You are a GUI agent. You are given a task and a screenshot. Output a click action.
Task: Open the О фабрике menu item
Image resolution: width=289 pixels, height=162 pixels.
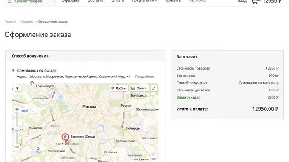(x=71, y=1)
